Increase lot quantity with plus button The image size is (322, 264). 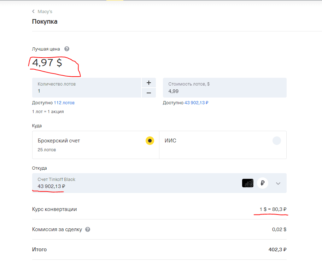click(149, 83)
